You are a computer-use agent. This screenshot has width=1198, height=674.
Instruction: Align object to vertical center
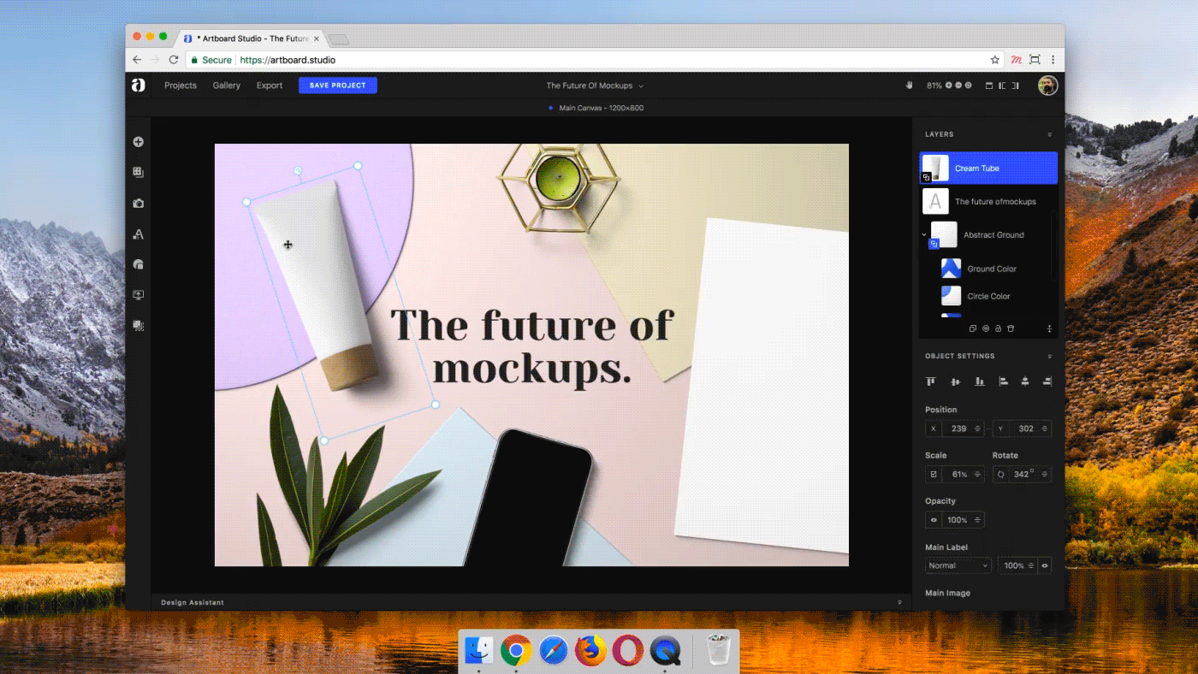956,381
